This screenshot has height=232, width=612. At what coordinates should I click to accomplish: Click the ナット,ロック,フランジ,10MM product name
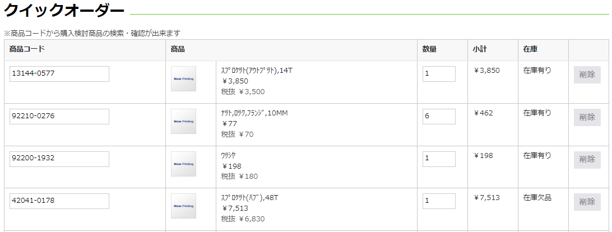coord(254,113)
